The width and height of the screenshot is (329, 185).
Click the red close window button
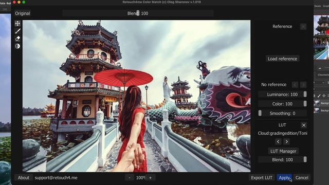click(14, 2)
